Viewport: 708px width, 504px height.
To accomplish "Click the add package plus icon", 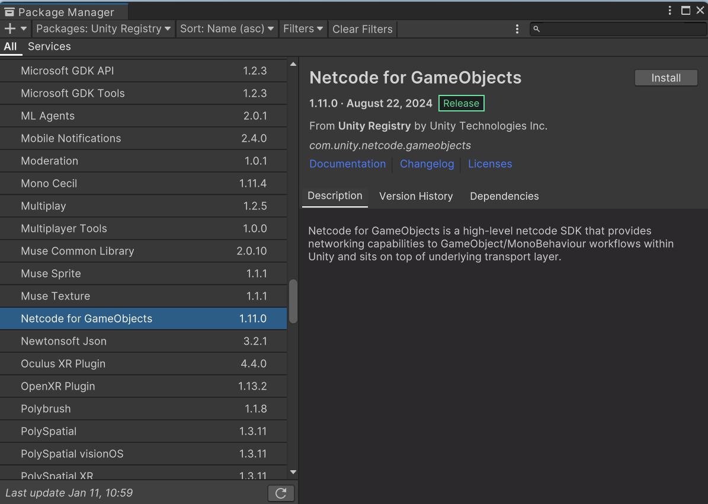I will click(x=10, y=28).
